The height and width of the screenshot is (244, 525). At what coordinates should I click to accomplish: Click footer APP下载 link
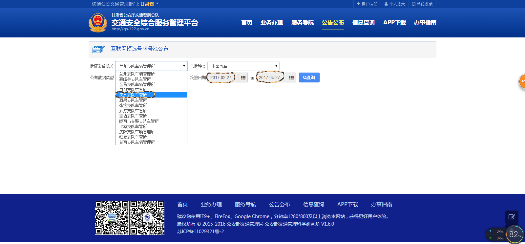tap(347, 205)
